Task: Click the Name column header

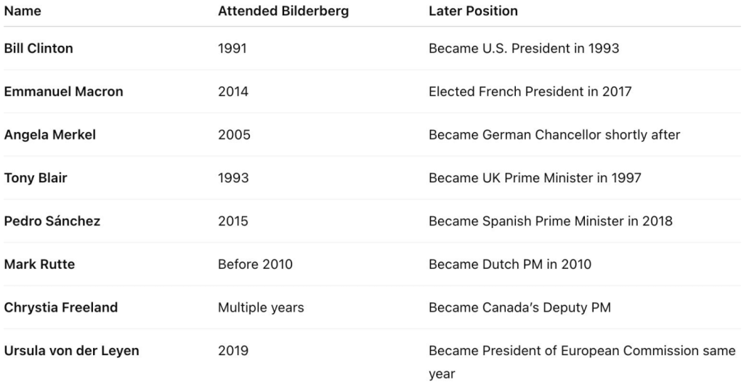Action: coord(23,12)
